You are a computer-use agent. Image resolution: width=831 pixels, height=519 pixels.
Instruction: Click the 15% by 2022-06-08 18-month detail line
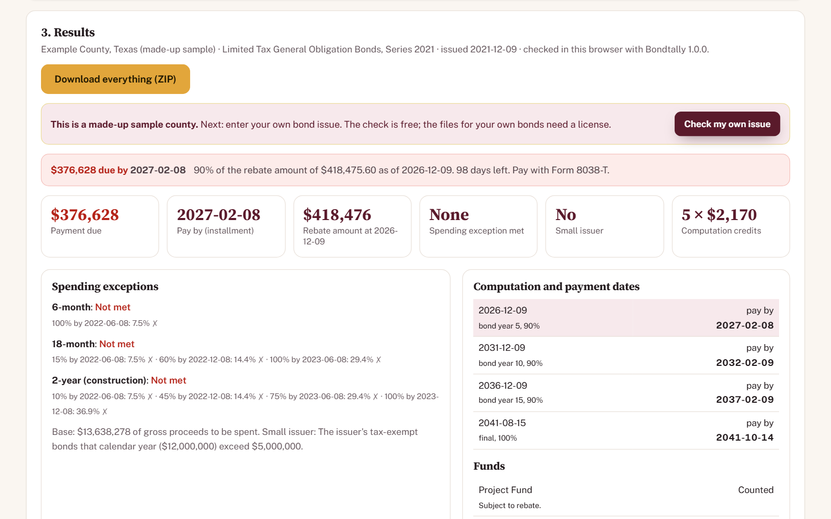point(217,360)
